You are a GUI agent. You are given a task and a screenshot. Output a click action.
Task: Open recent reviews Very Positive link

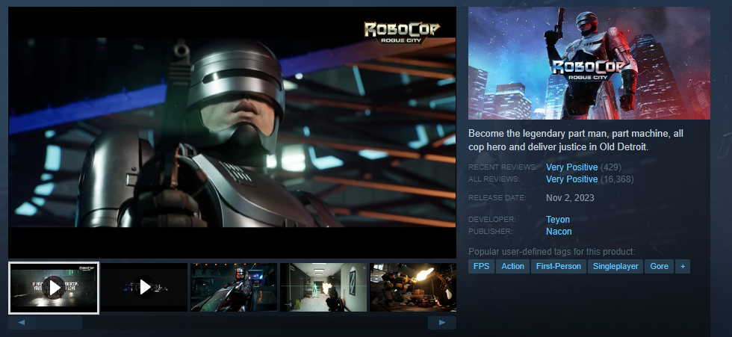point(572,167)
